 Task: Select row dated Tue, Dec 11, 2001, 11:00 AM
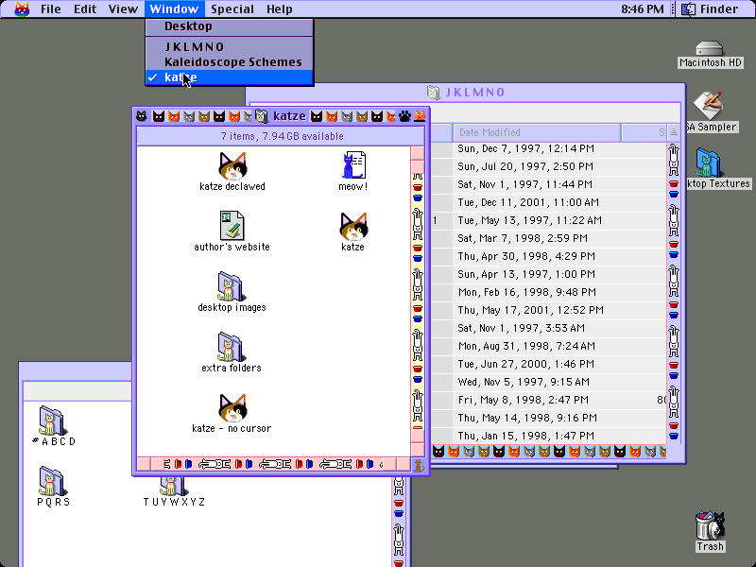point(549,202)
